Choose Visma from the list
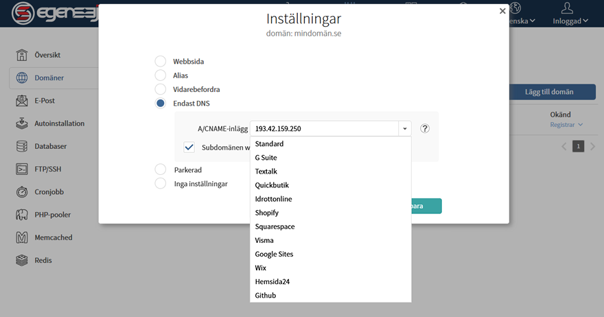Screen dimensions: 604x317 [x=331, y=240]
